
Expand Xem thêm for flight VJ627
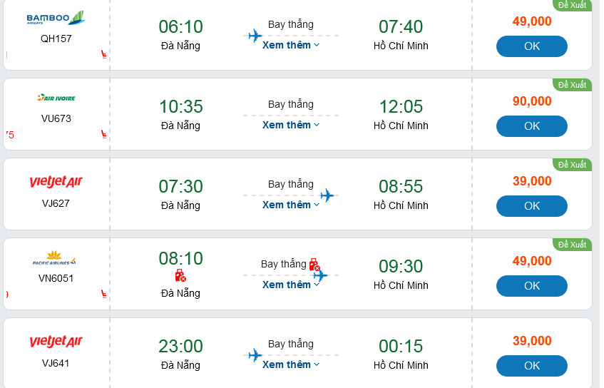[291, 205]
